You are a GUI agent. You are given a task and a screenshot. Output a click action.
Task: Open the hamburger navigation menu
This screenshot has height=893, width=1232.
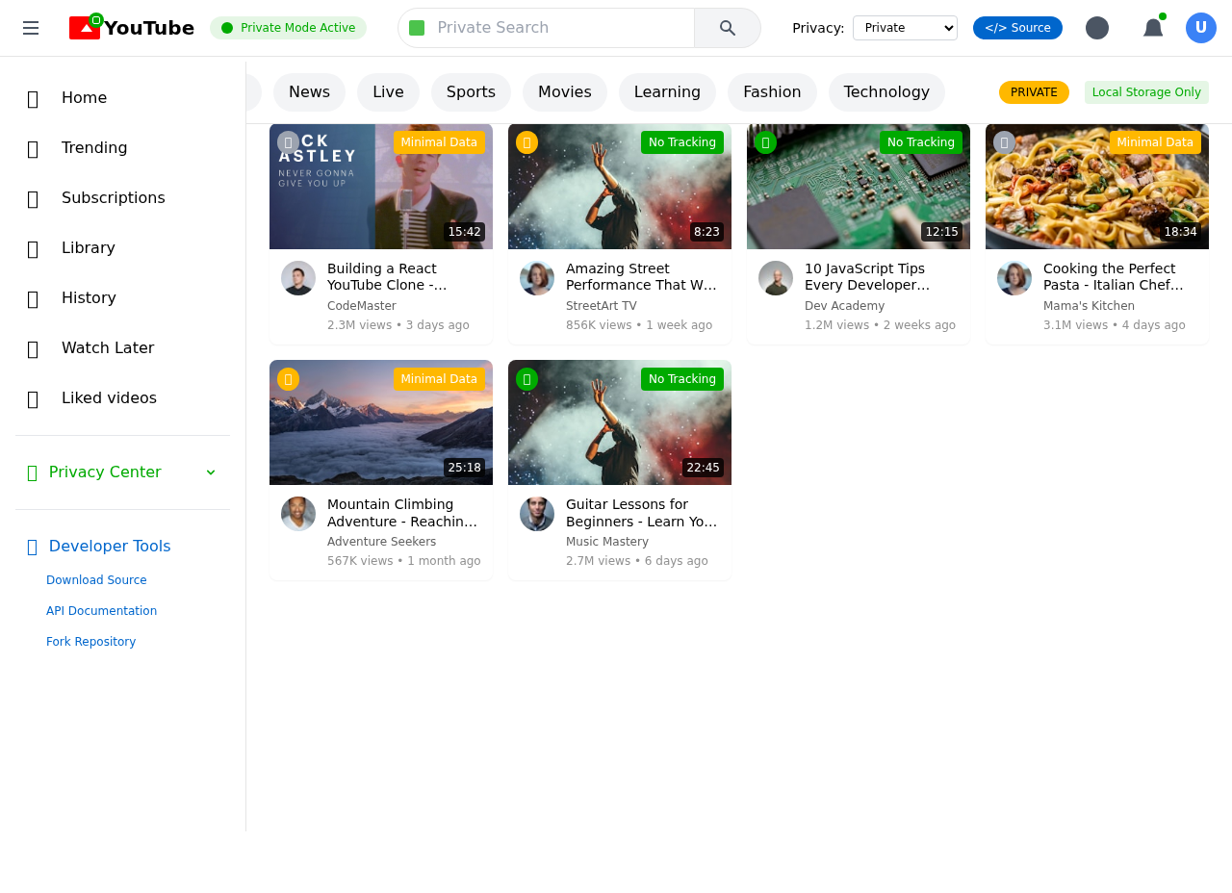click(31, 28)
